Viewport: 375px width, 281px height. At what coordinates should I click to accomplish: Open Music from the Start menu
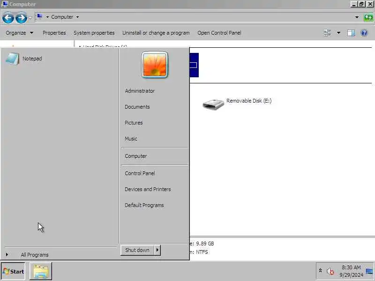131,139
